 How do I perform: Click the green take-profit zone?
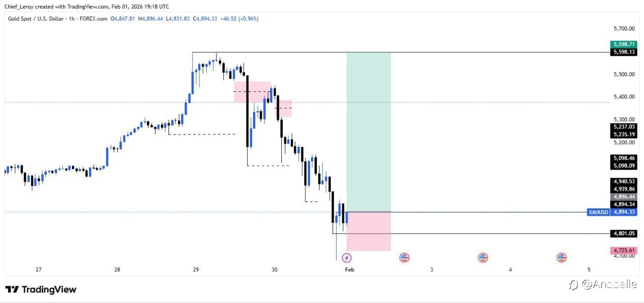coord(369,131)
